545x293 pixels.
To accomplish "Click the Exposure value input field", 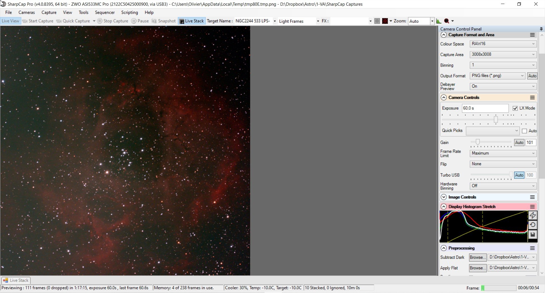I will 485,108.
